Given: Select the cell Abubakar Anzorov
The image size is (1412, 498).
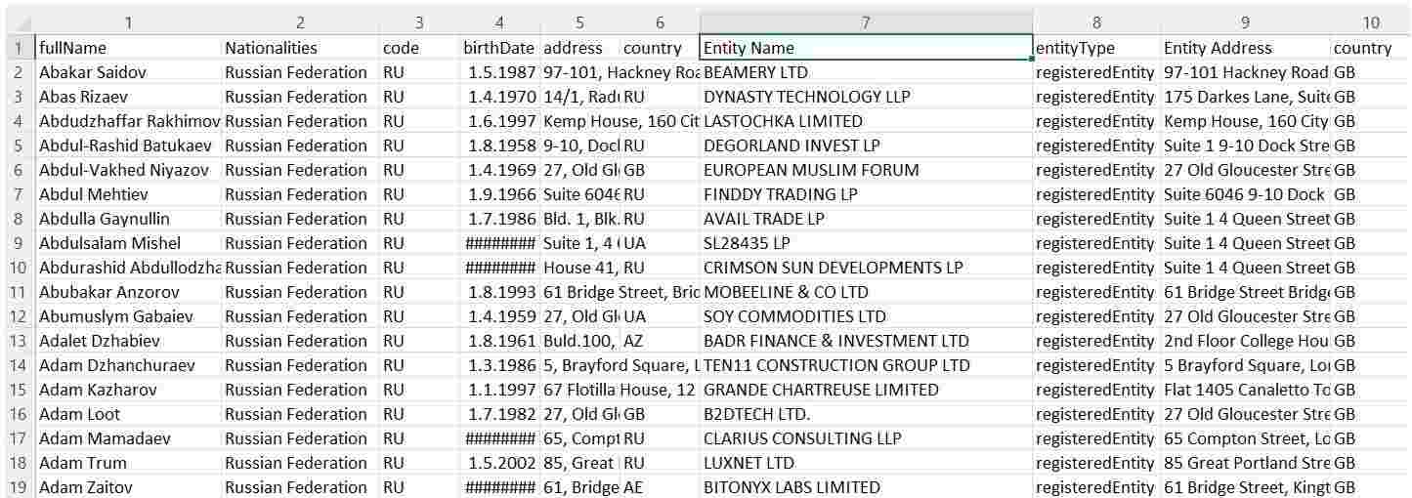Looking at the screenshot, I should click(x=128, y=292).
